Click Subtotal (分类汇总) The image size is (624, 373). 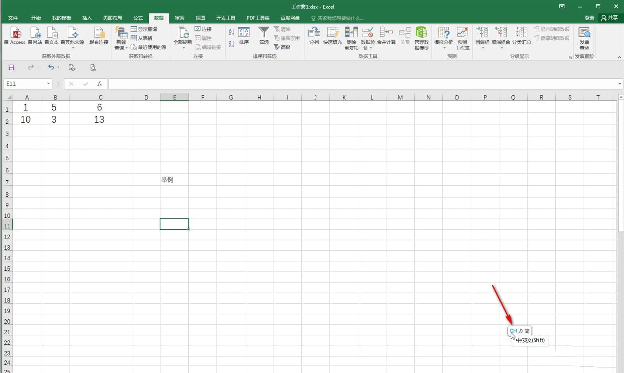coord(522,36)
